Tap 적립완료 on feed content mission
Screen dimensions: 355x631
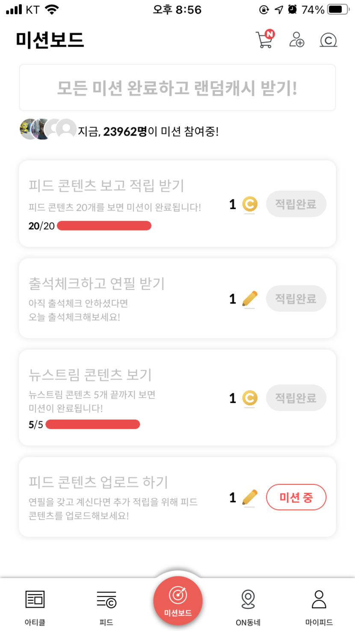tap(296, 204)
